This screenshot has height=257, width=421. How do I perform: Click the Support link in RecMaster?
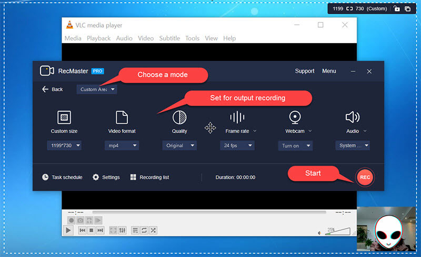305,71
